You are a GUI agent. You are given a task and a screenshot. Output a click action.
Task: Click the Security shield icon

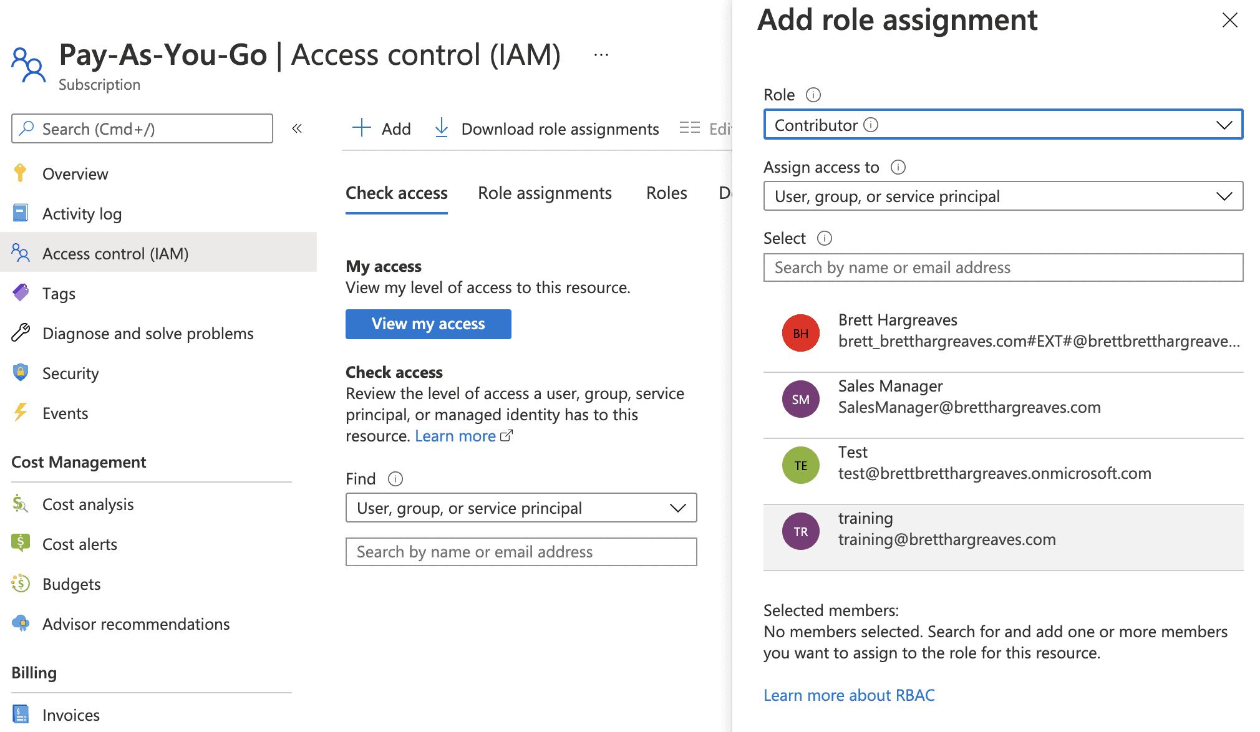[21, 373]
